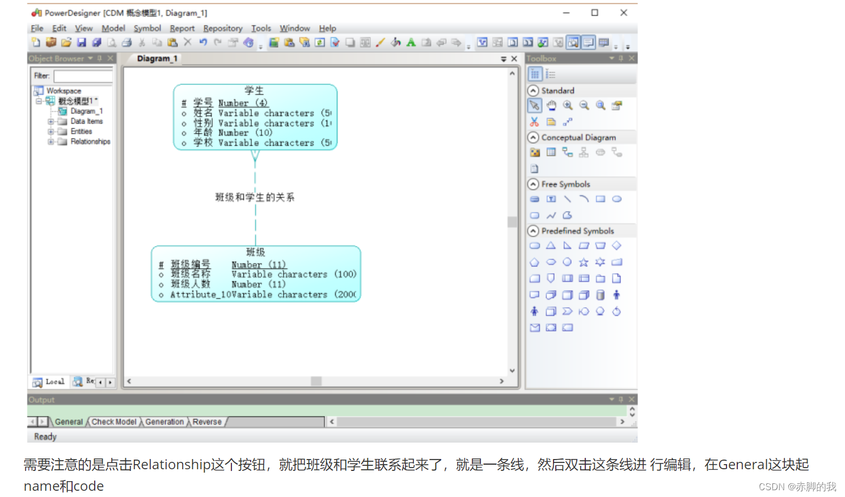Click the Print Preview toolbar icon

point(112,42)
